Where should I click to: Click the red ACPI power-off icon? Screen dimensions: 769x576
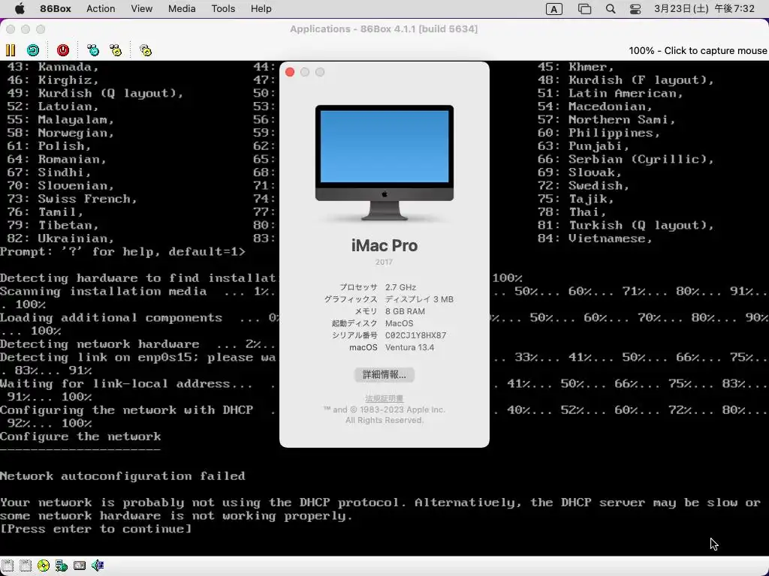pyautogui.click(x=63, y=50)
